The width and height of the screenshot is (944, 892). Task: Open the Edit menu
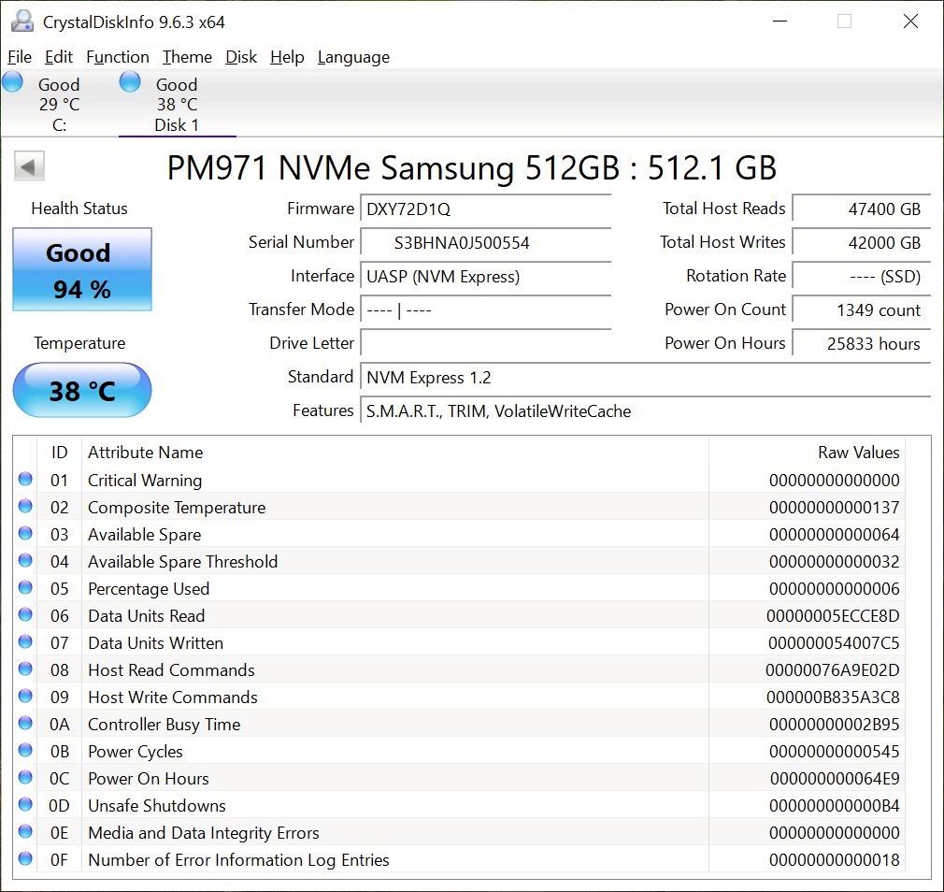click(x=58, y=57)
